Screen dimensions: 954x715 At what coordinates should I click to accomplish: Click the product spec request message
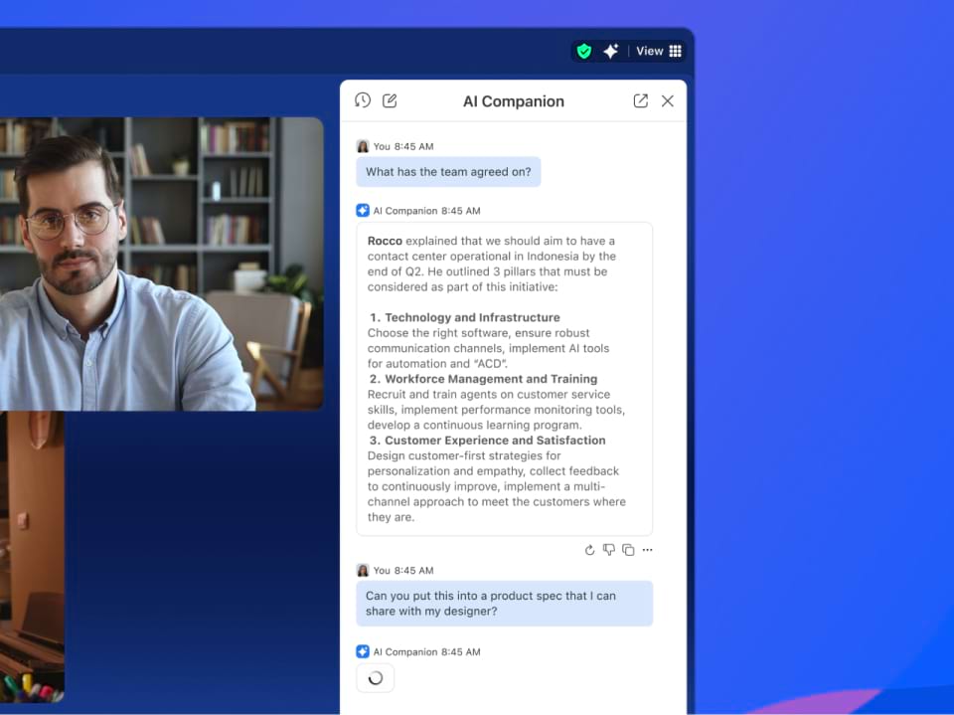(504, 604)
